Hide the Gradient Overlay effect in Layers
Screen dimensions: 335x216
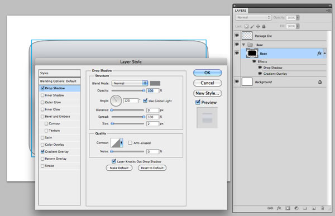click(260, 74)
